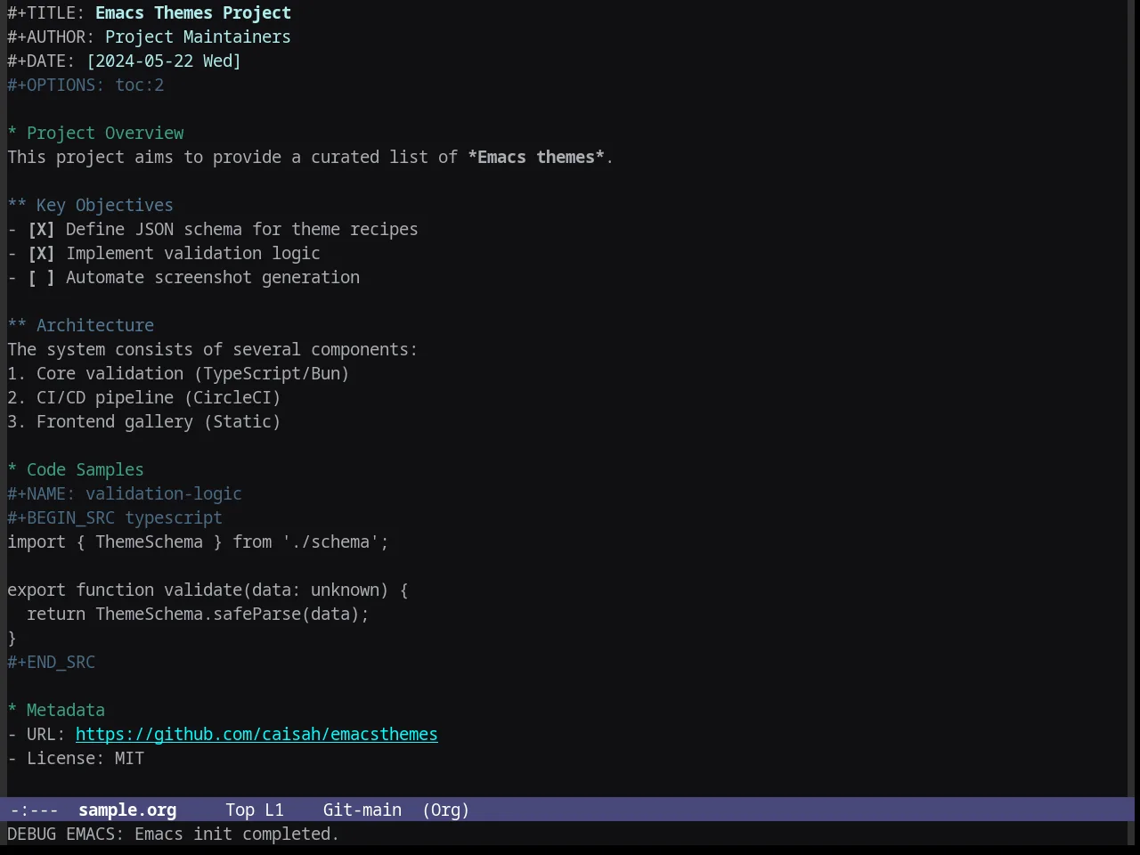Fold the #+BEGIN_SRC typescript block line

[x=115, y=518]
